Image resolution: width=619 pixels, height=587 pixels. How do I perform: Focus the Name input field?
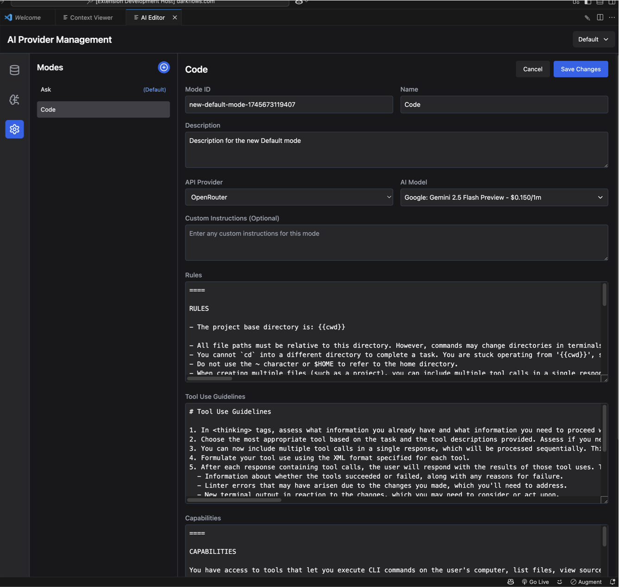click(x=504, y=105)
